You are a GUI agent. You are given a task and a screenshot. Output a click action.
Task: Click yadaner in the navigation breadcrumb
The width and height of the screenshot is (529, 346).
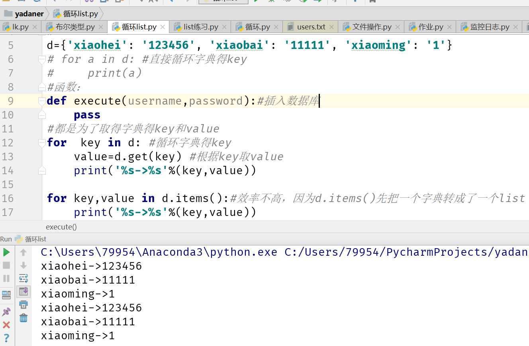(29, 14)
